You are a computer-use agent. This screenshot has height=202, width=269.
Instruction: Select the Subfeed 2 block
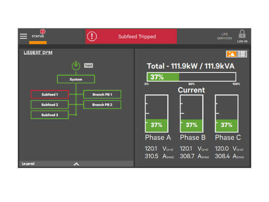pyautogui.click(x=49, y=105)
